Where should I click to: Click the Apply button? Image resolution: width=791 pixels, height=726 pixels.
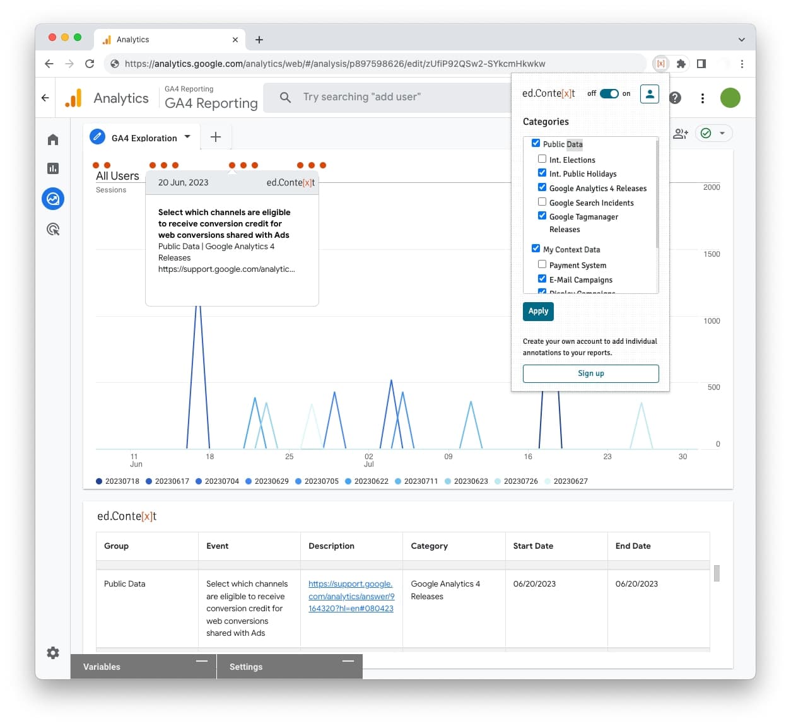click(538, 311)
